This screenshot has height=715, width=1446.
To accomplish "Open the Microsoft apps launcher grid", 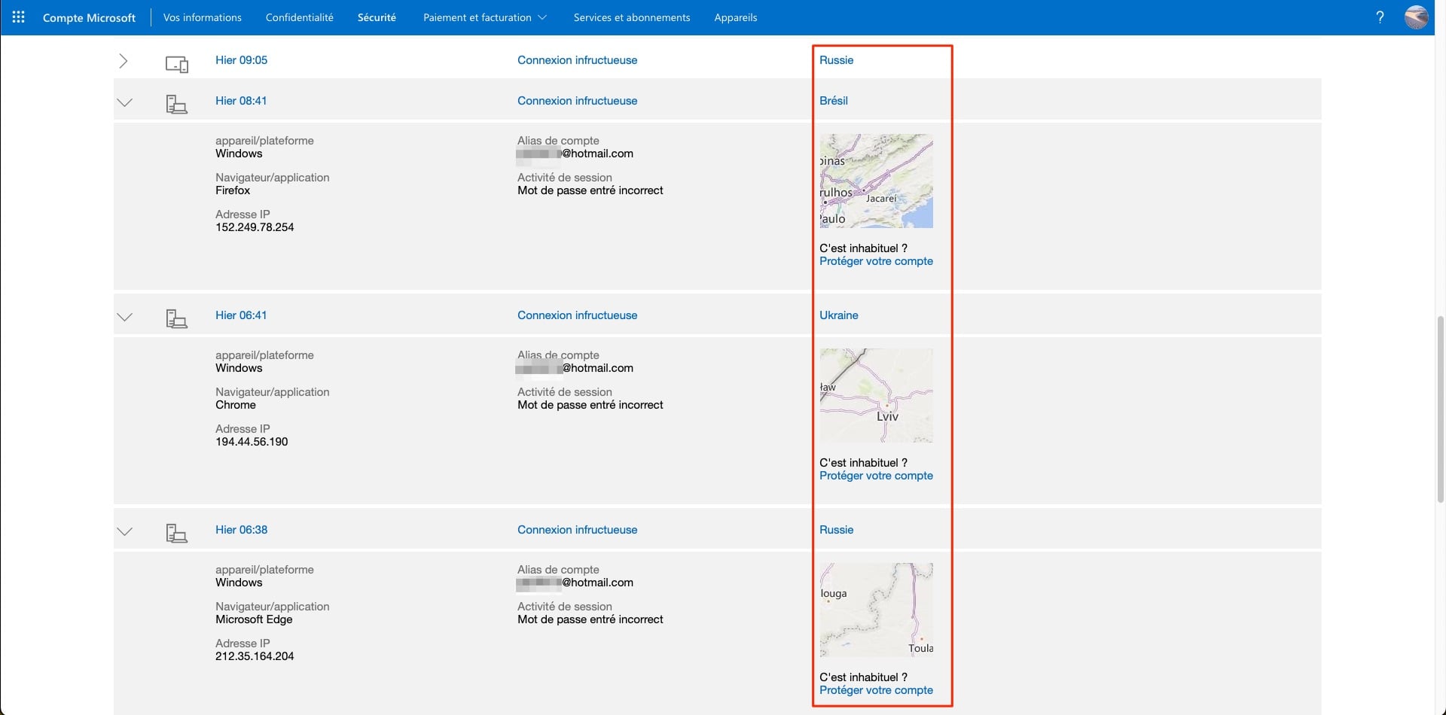I will [x=19, y=17].
